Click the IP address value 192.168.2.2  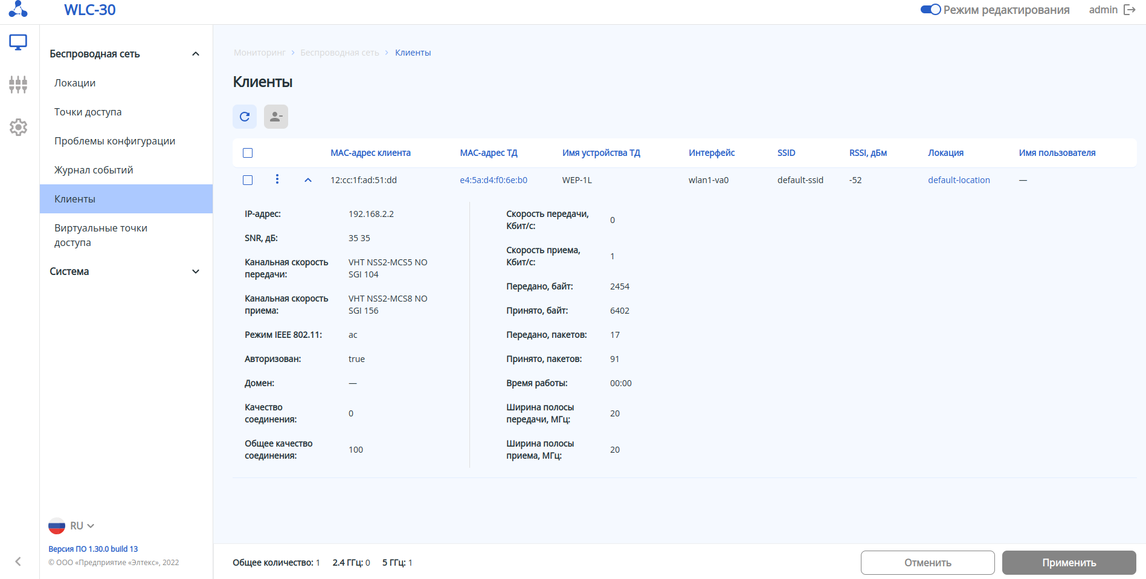(x=371, y=214)
